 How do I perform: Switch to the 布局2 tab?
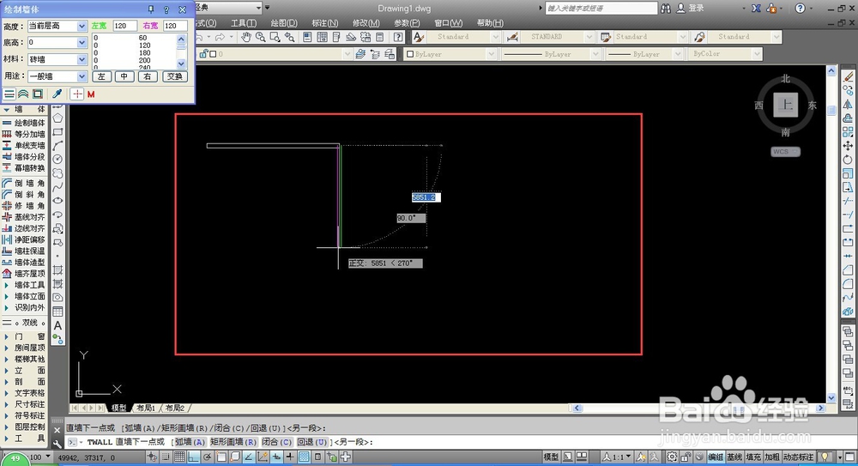[x=175, y=408]
